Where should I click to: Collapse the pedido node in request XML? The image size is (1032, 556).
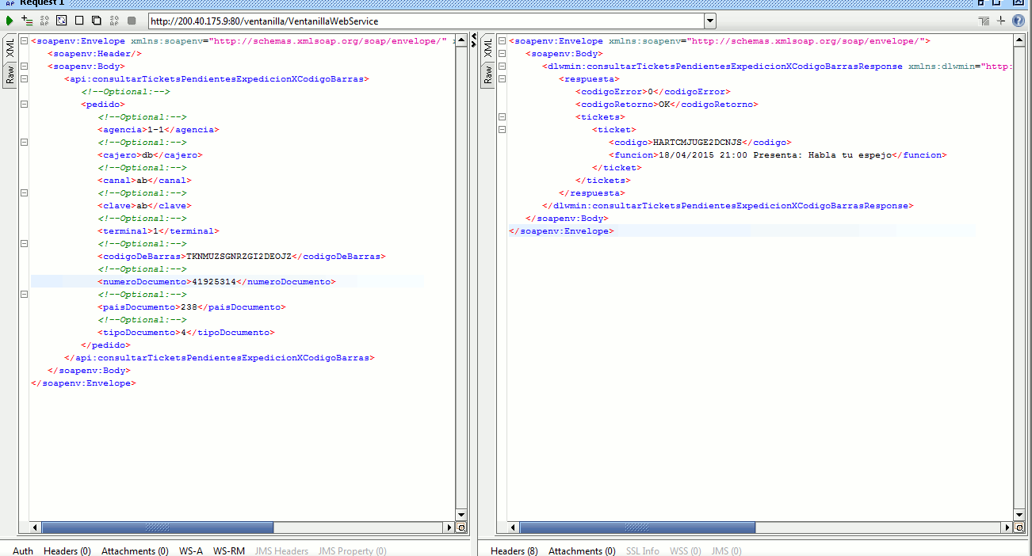click(x=25, y=105)
